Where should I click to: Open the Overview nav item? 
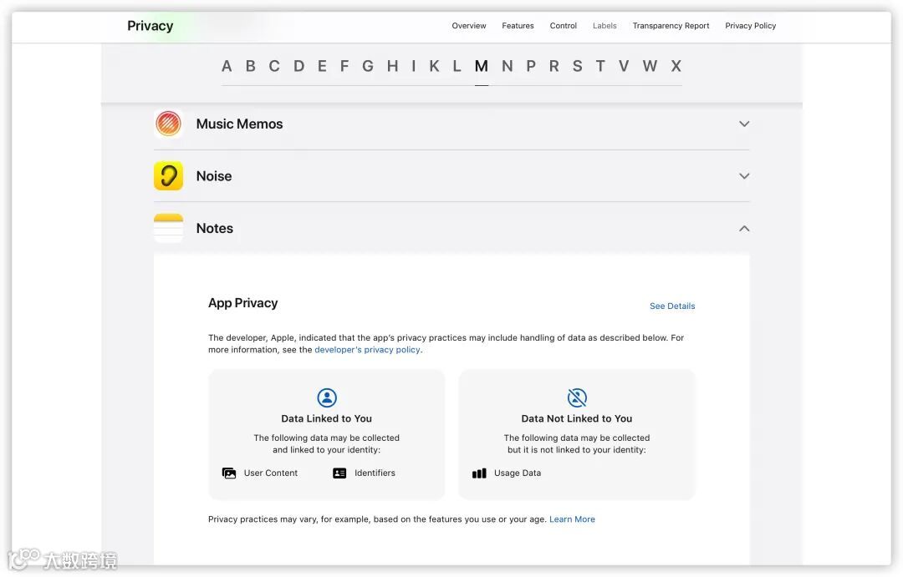click(469, 26)
